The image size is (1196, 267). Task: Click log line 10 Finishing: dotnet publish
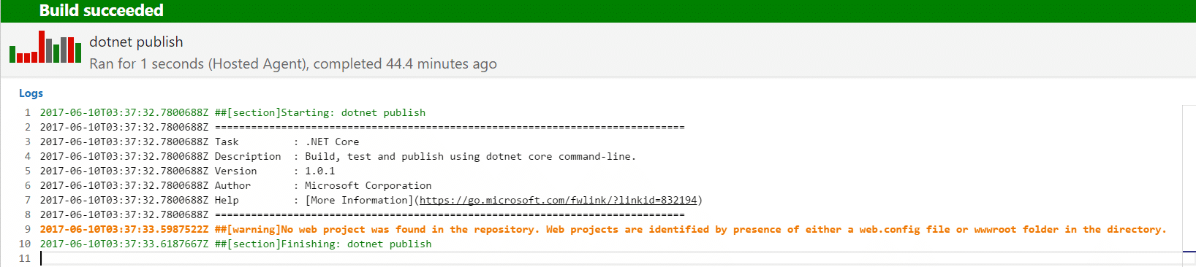tap(235, 244)
